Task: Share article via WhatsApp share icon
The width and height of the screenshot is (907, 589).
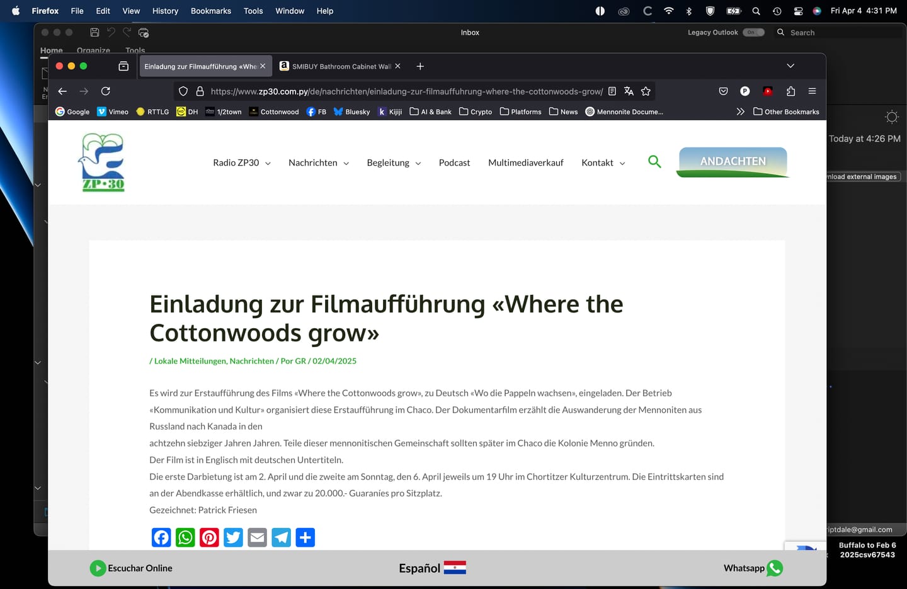Action: [185, 537]
